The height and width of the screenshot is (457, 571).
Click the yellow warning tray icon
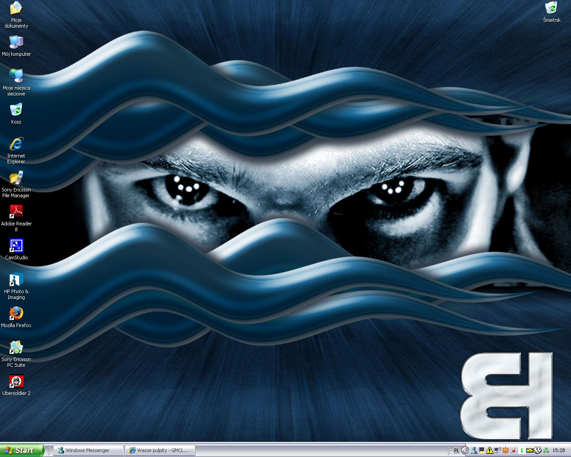(490, 450)
